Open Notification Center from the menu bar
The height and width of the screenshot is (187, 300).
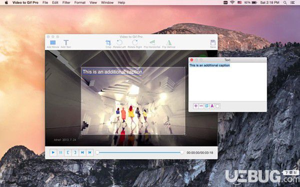(x=292, y=2)
